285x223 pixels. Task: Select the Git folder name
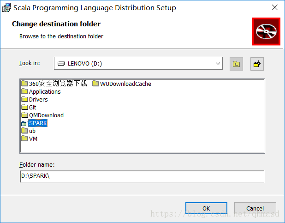click(x=33, y=107)
